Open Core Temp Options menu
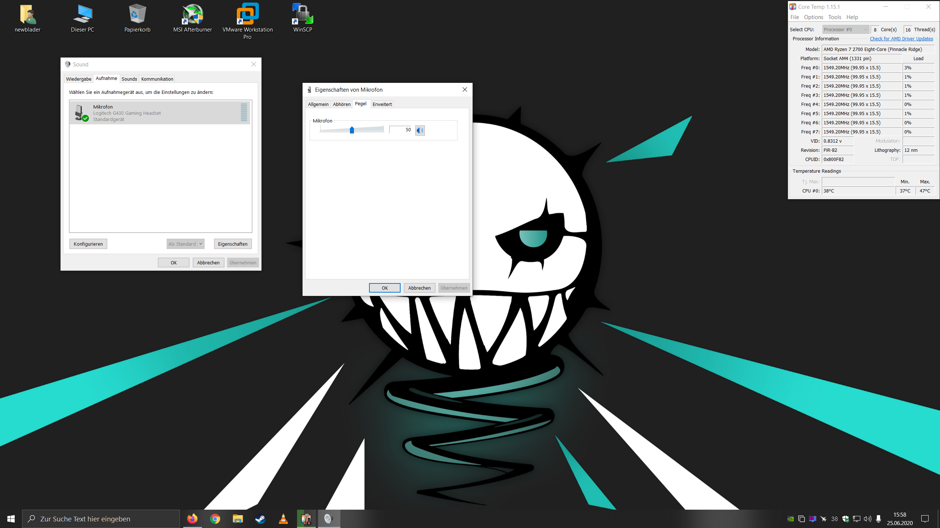Image resolution: width=940 pixels, height=528 pixels. pyautogui.click(x=813, y=17)
